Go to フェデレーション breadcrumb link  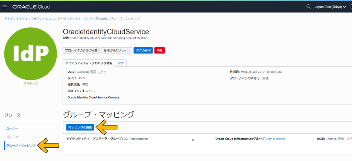(x=42, y=19)
